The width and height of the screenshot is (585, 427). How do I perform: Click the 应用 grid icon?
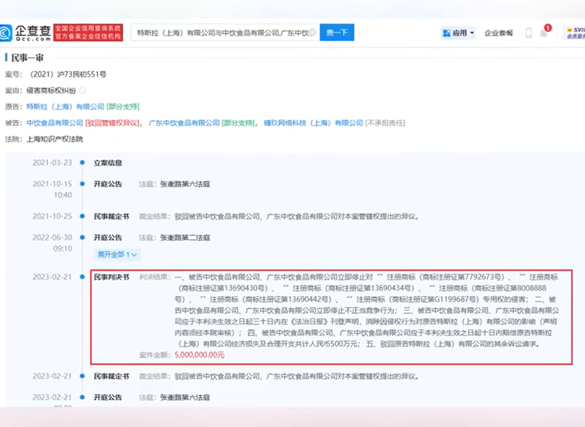click(447, 33)
